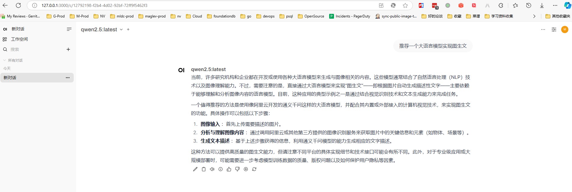Open the 新对话 chat three-dot menu
The image size is (572, 192).
(68, 78)
